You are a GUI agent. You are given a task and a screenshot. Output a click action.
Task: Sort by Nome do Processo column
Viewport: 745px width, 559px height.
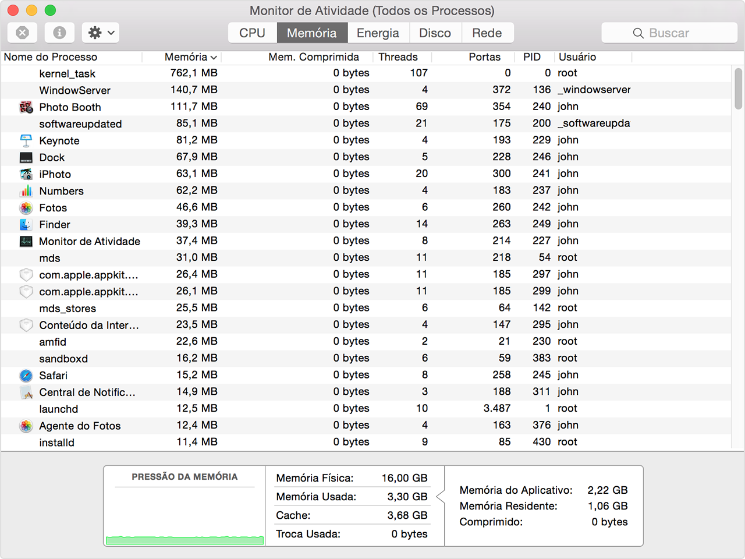71,57
